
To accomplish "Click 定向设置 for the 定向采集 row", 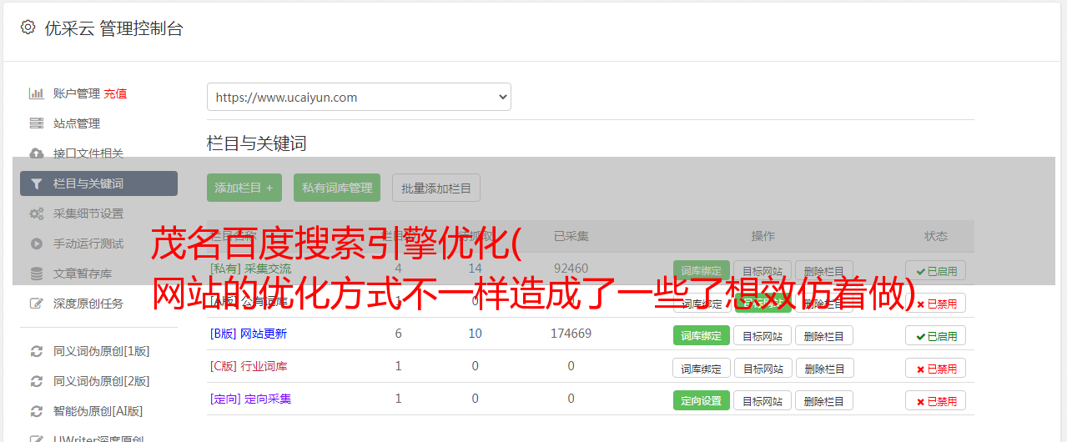I will click(x=701, y=400).
